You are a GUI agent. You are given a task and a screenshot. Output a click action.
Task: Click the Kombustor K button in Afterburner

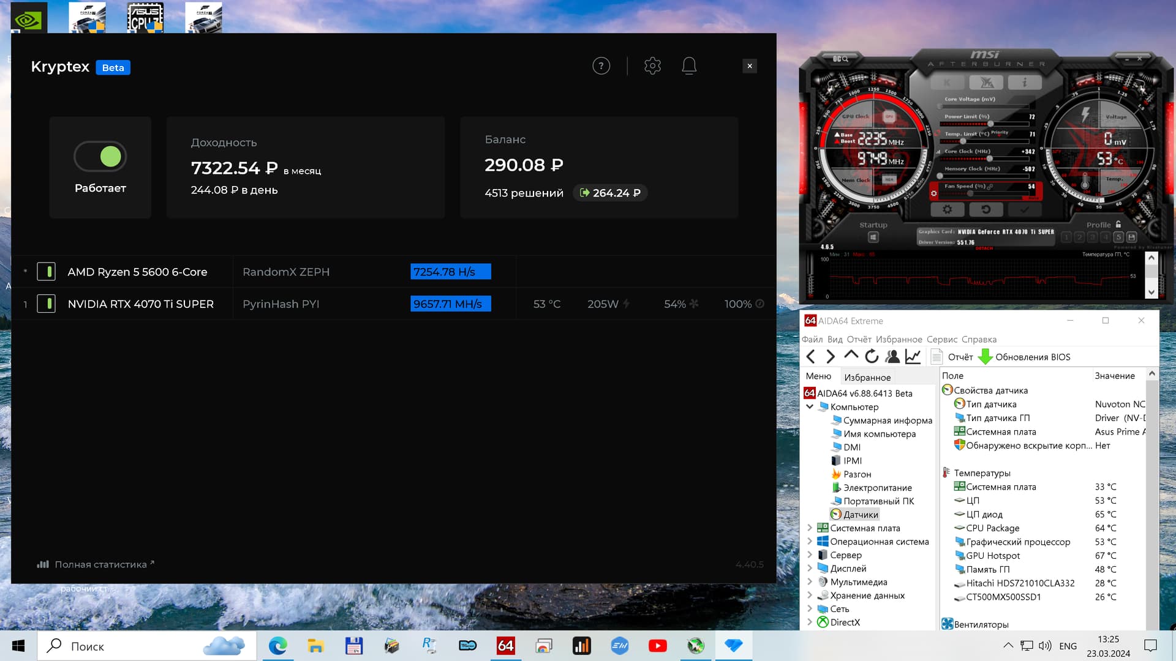pyautogui.click(x=947, y=83)
